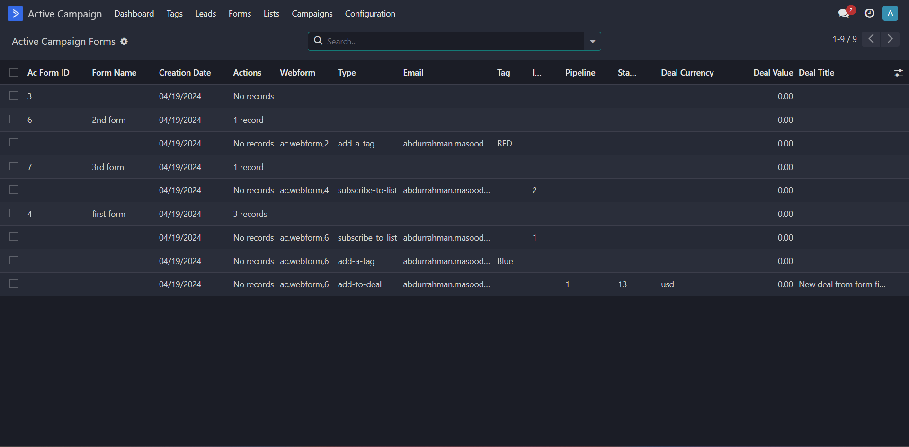Sort by the Email column header
The width and height of the screenshot is (909, 447).
413,73
